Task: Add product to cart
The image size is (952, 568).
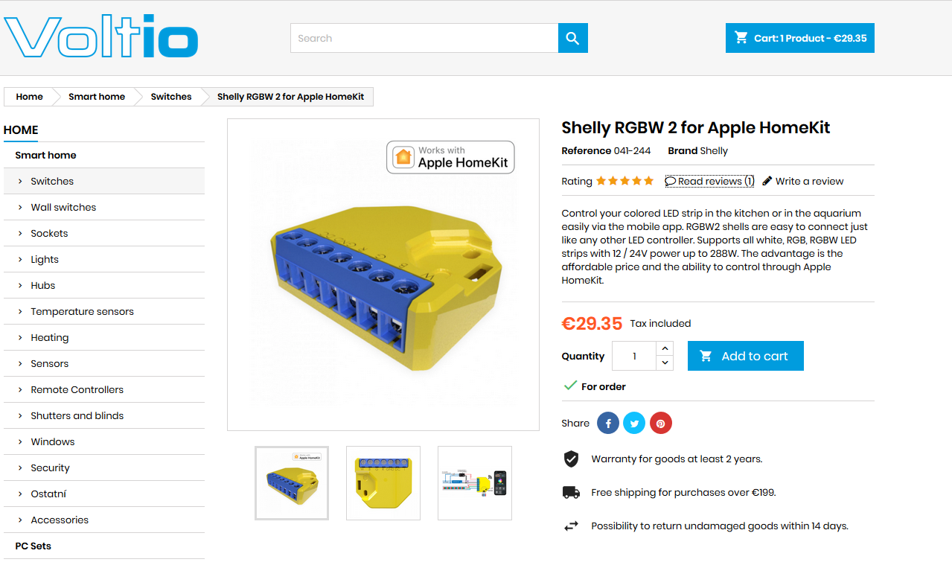Action: click(745, 356)
